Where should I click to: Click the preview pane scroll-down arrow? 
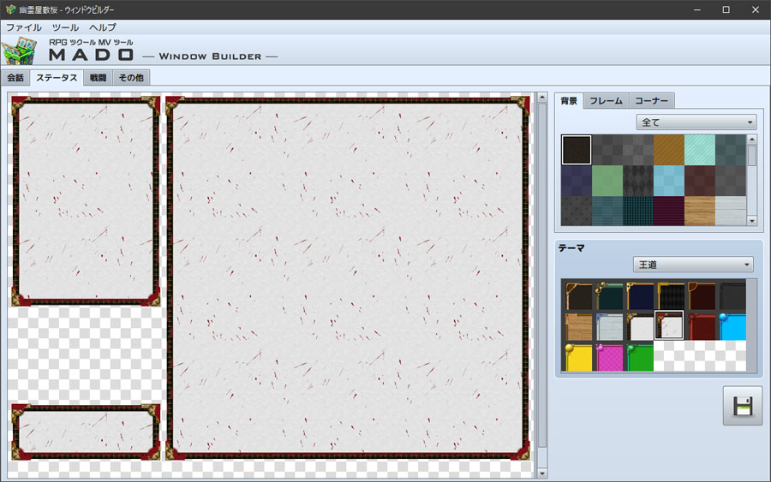542,473
